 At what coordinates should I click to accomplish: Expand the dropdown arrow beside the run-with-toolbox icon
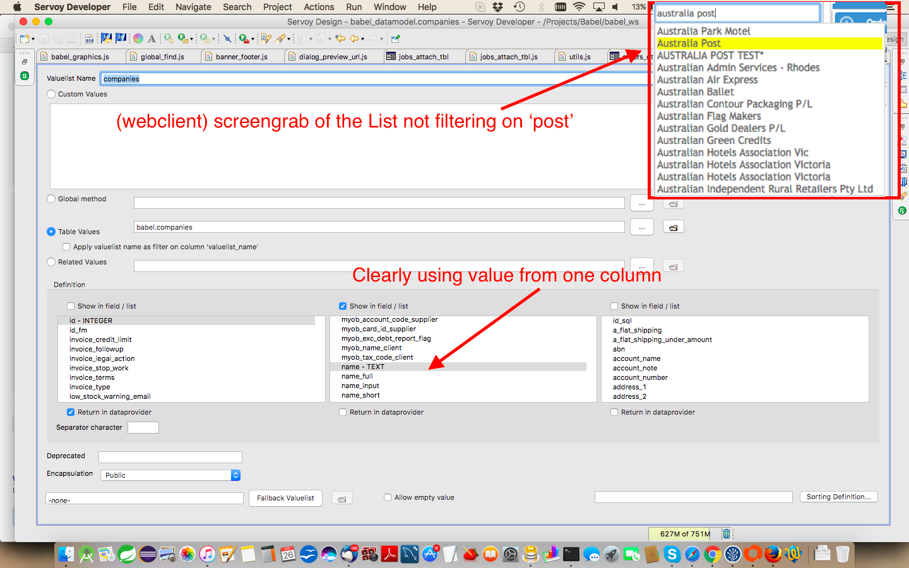[252, 39]
